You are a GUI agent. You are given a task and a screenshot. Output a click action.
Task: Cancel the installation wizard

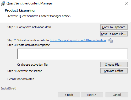coord(117,95)
